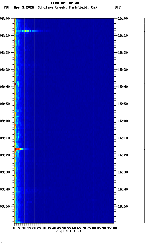Click the 'PDT' timezone label
The width and height of the screenshot is (157, 246).
click(x=7, y=7)
